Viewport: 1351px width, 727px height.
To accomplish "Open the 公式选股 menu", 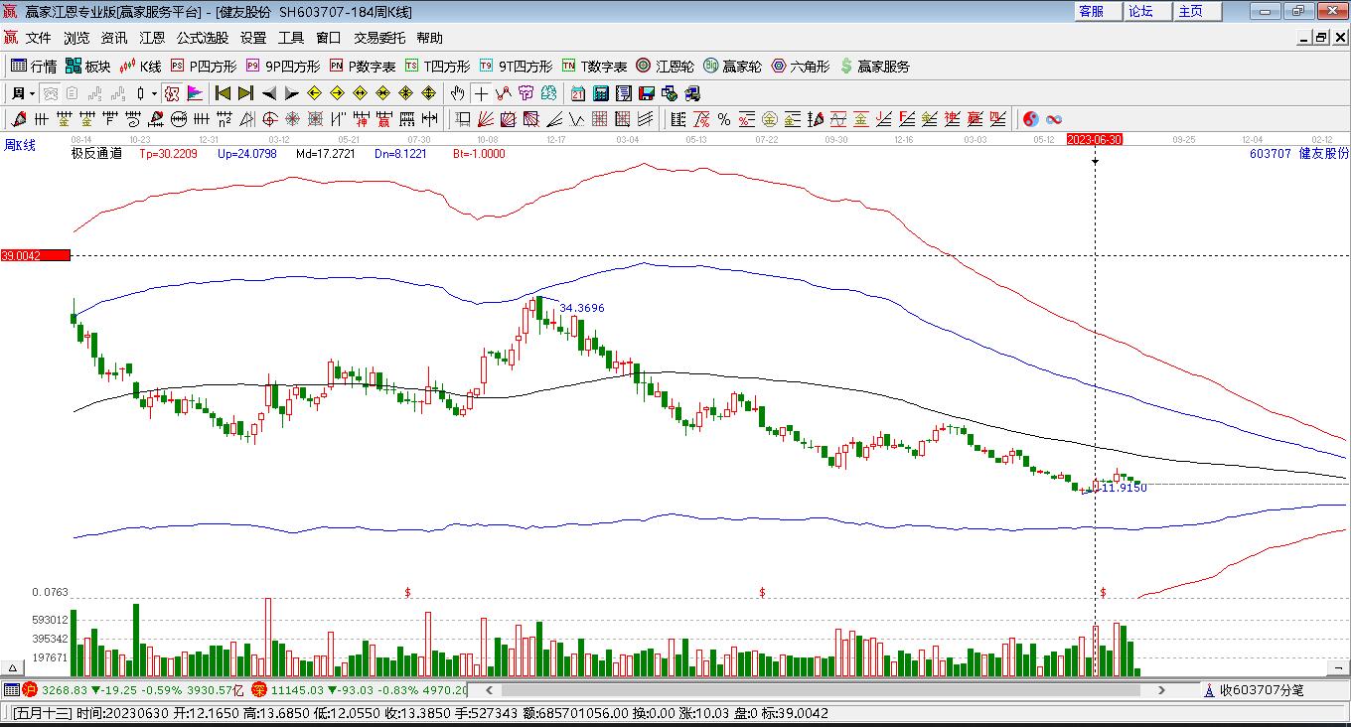I will click(x=202, y=38).
